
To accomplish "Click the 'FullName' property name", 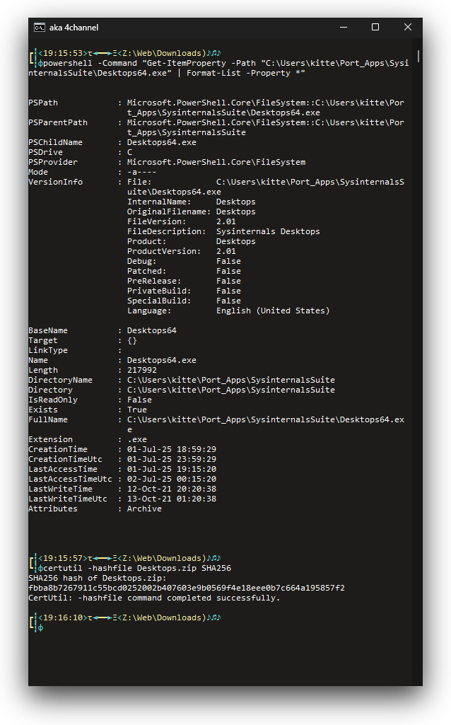I will pos(48,420).
